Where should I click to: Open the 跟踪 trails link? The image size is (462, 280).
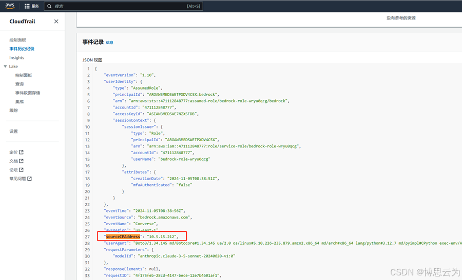tap(13, 111)
